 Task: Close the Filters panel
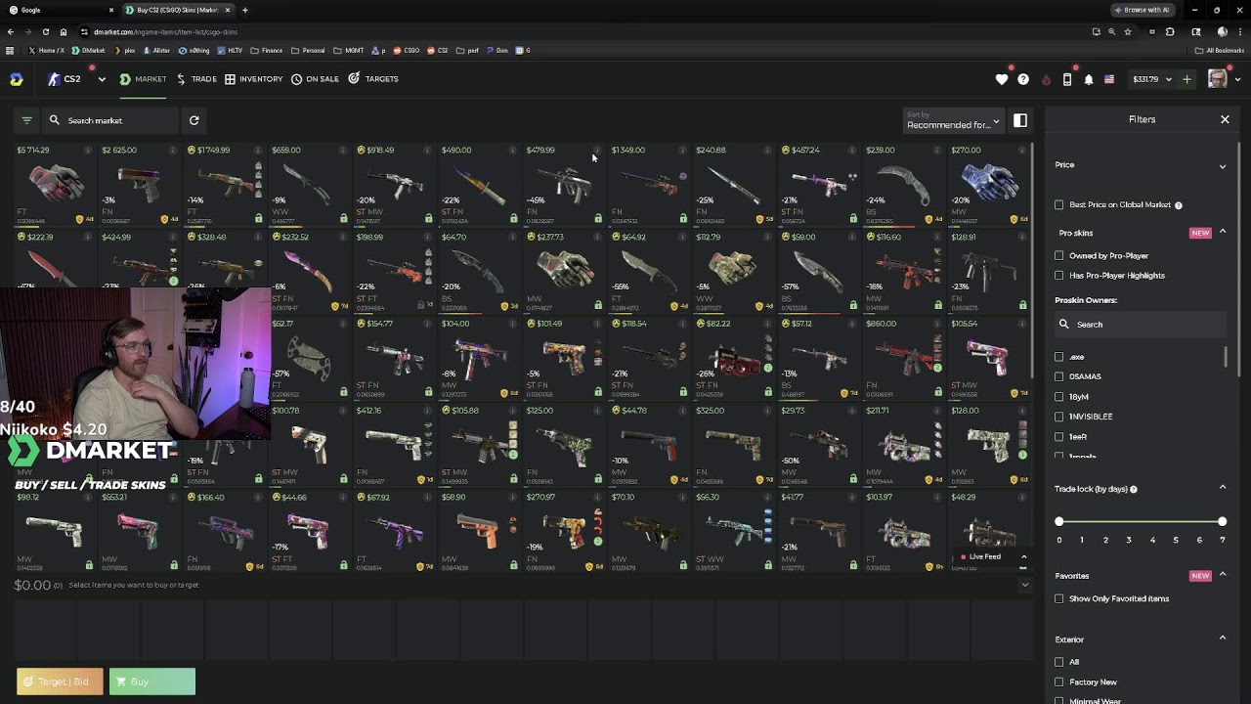click(1225, 119)
